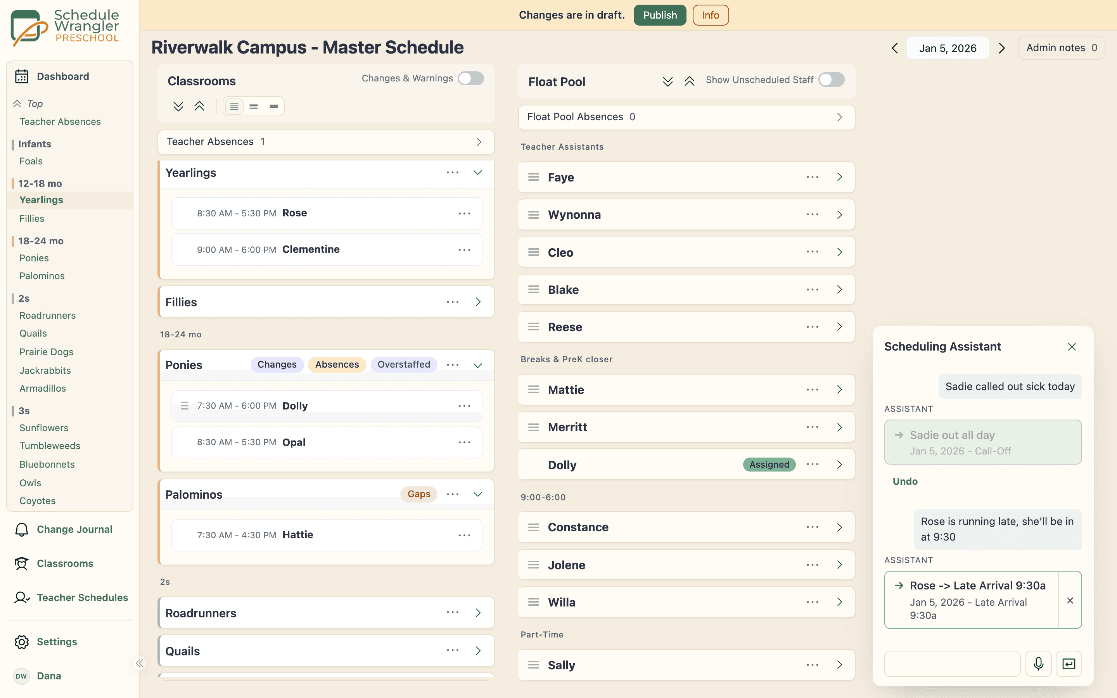Open the Jan 5, 2026 date picker

[x=948, y=48]
